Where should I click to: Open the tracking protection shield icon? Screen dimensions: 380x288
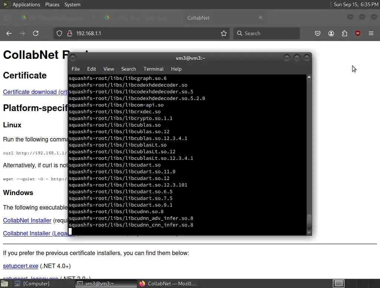59,33
